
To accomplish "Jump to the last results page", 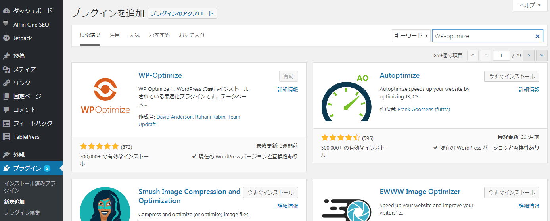I will (x=542, y=56).
